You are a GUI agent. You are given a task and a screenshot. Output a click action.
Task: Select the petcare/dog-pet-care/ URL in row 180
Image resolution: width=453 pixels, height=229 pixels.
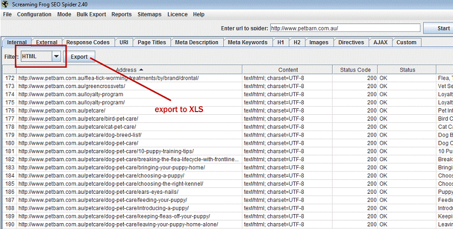click(78, 143)
